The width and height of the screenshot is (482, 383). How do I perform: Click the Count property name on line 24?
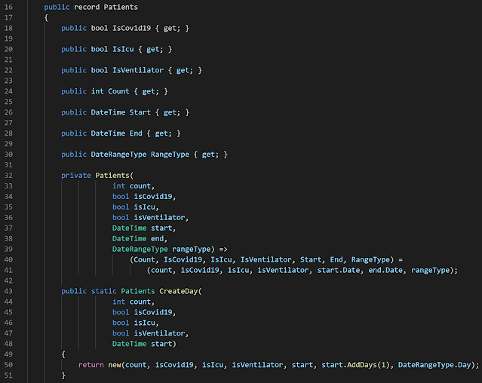pos(118,91)
